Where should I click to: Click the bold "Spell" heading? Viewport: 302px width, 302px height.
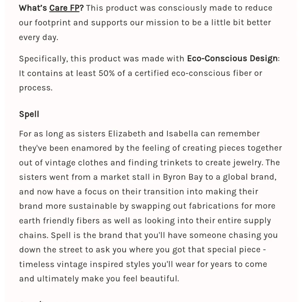[x=29, y=114]
